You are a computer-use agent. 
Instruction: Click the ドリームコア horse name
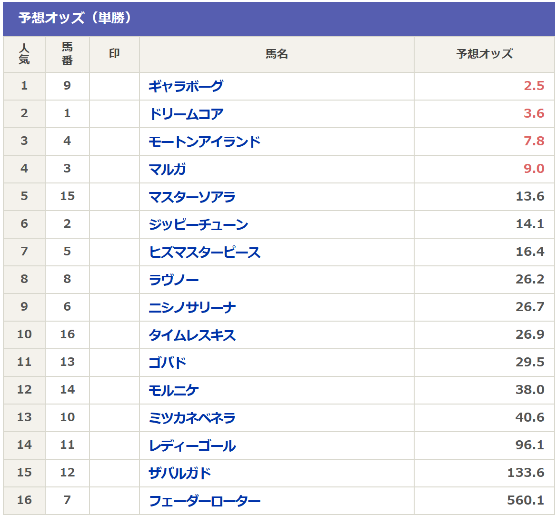point(186,114)
